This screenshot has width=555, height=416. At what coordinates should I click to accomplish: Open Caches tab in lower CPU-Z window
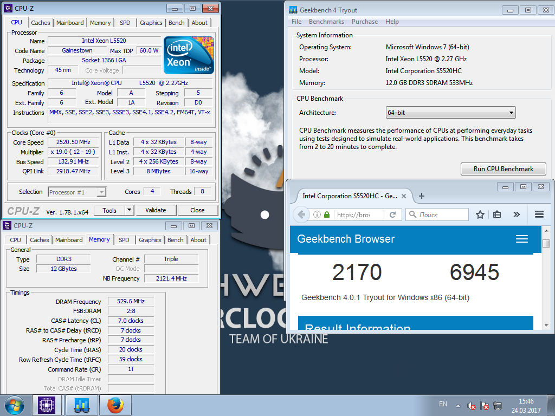tap(39, 240)
